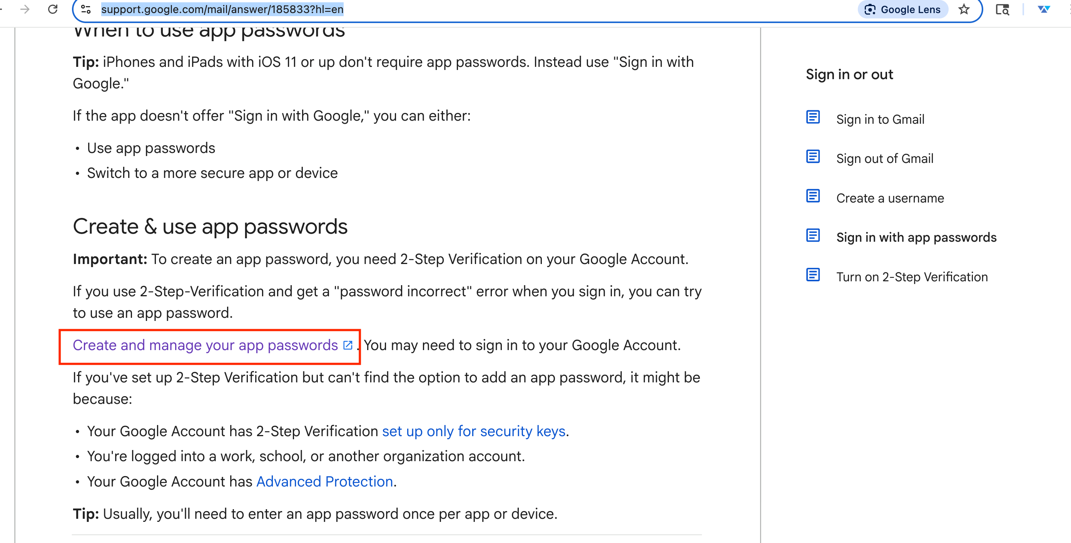Go to Sign in to Gmail article
Screen dimensions: 1071x543
(x=880, y=120)
